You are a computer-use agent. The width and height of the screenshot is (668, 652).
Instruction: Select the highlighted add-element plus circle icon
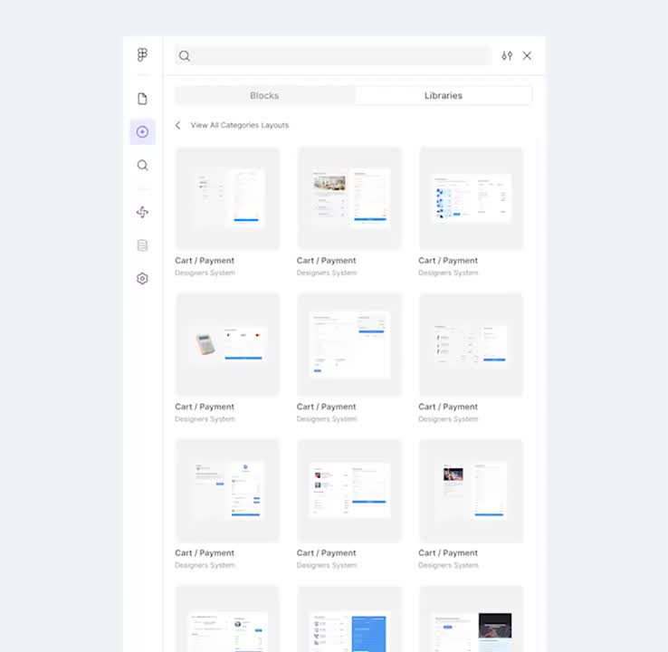pyautogui.click(x=142, y=131)
